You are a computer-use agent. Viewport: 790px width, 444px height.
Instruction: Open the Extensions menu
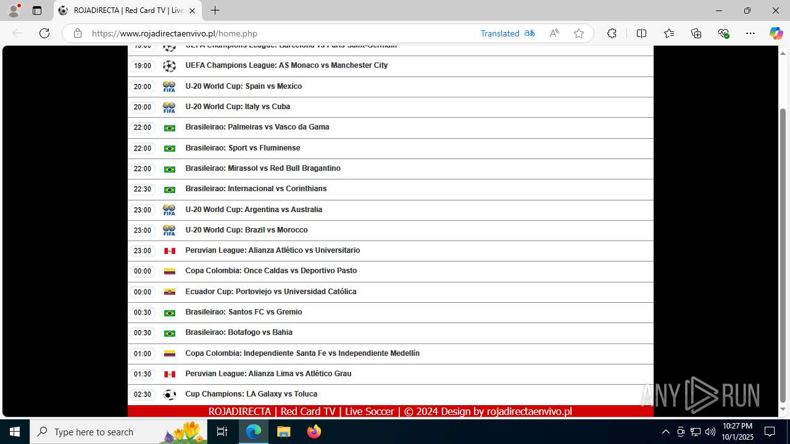coord(612,33)
